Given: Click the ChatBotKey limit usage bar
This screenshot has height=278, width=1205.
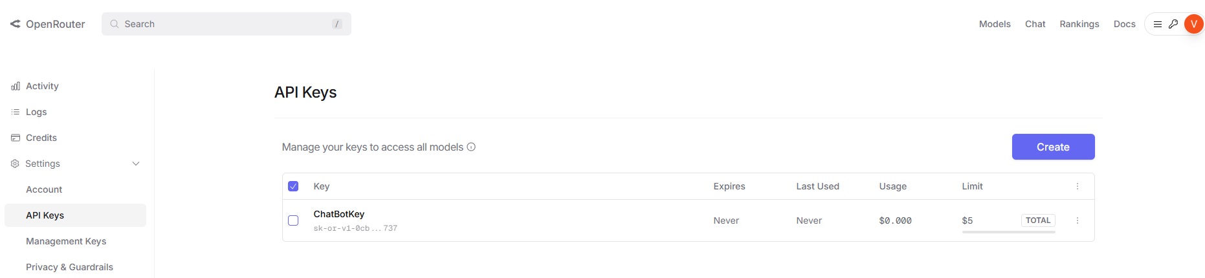Looking at the screenshot, I should pos(1008,231).
